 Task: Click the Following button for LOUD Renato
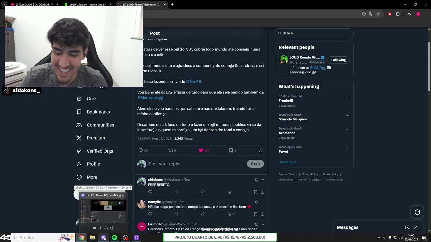click(338, 60)
